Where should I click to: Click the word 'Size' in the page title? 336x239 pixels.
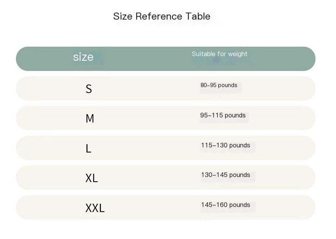(x=122, y=16)
